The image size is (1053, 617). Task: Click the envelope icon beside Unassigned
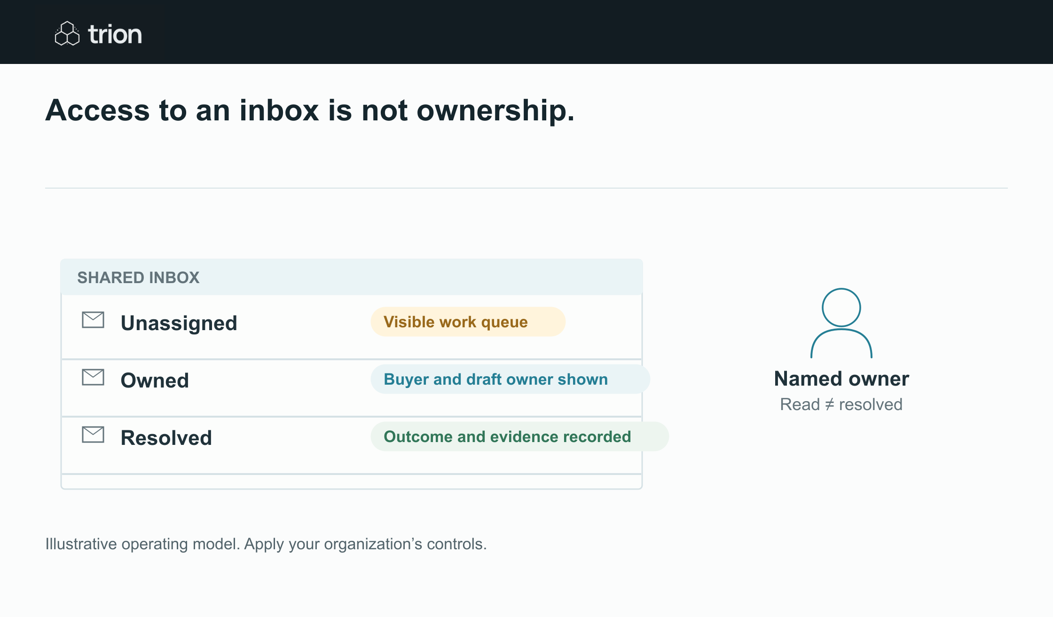(93, 320)
